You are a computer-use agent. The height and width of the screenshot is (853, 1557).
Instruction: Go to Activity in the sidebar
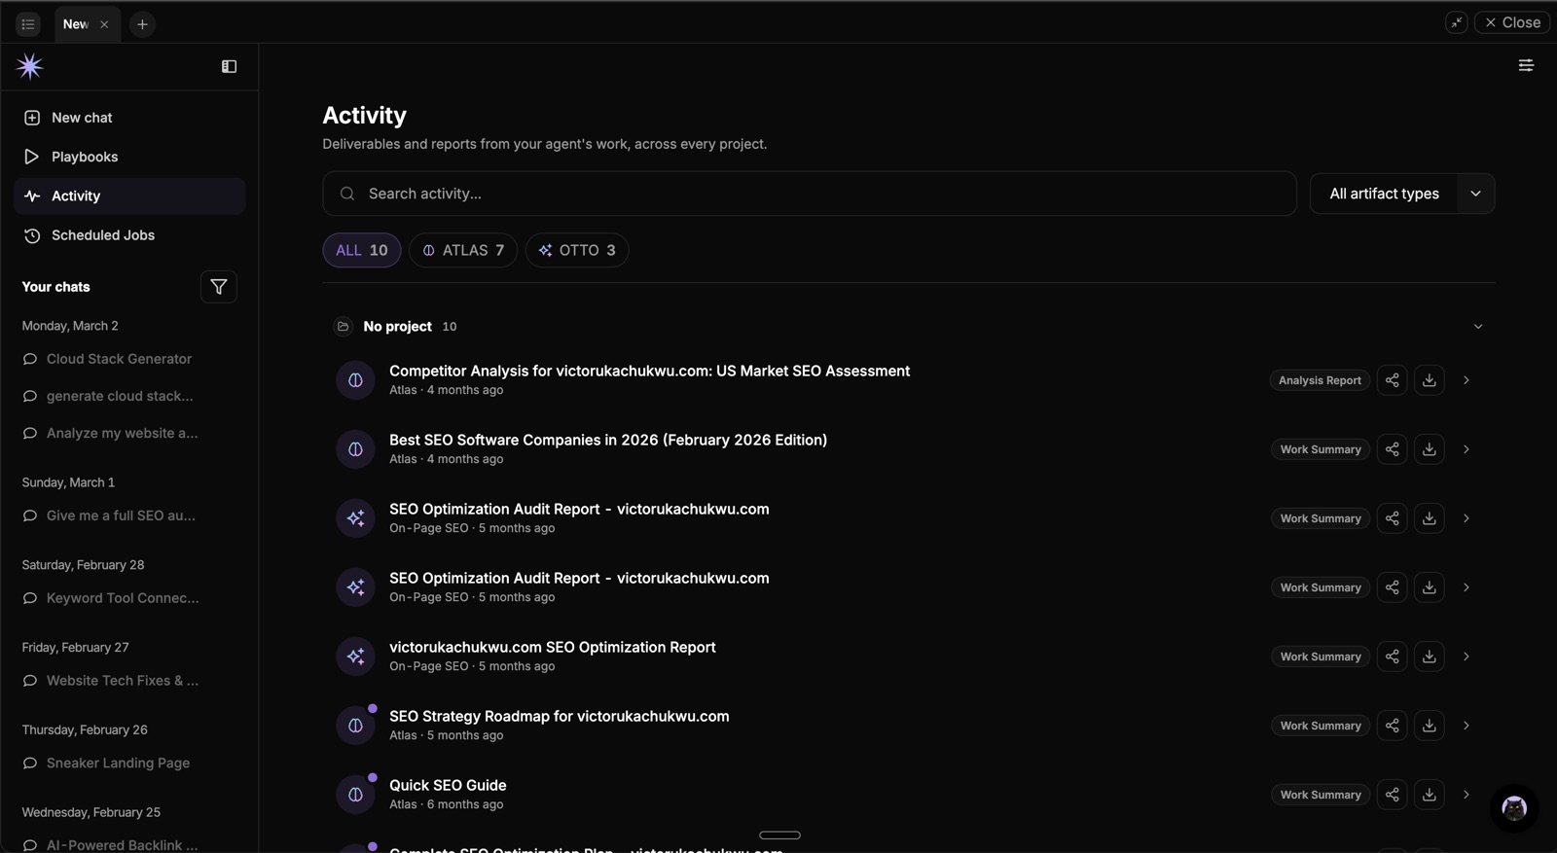129,195
